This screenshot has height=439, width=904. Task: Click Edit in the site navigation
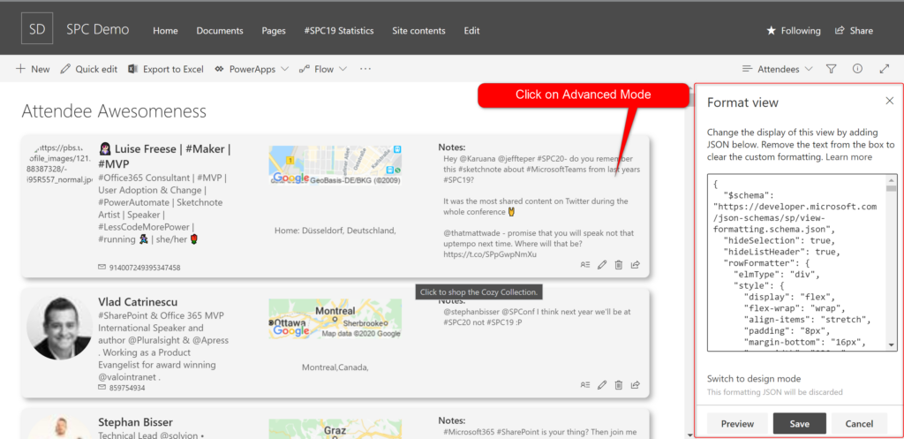click(x=471, y=31)
